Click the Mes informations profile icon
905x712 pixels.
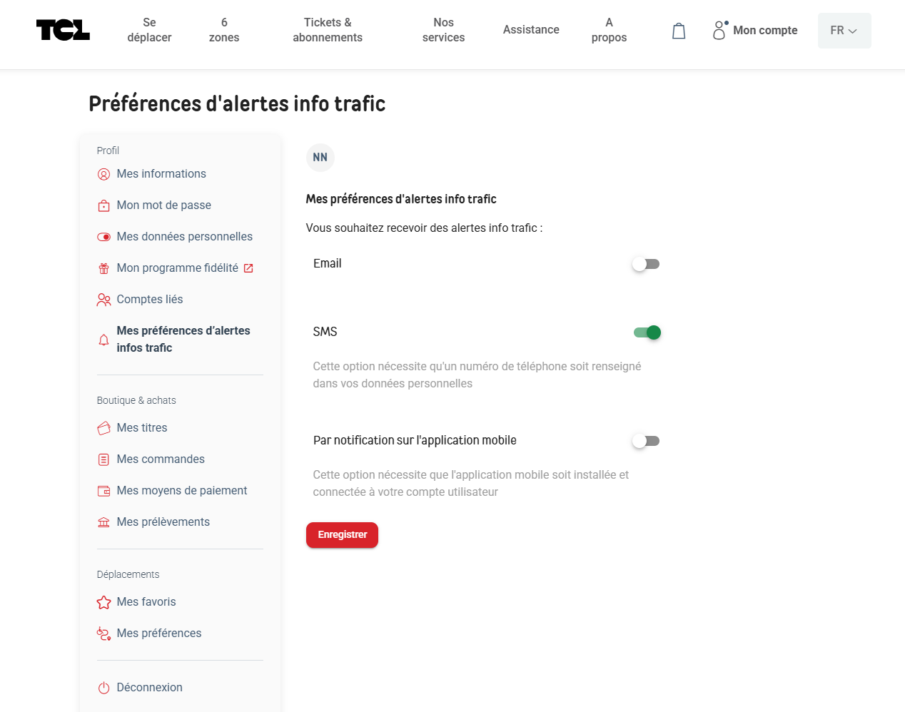pos(103,174)
